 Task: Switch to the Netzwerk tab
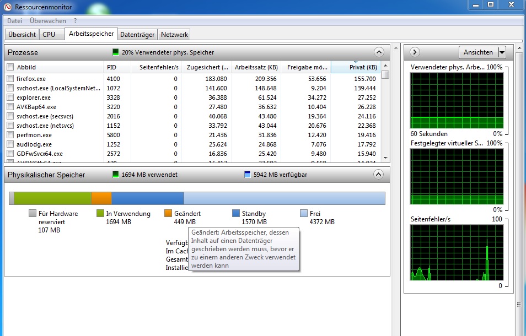(174, 35)
